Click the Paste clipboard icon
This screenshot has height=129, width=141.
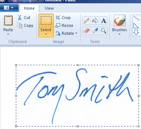point(8,20)
